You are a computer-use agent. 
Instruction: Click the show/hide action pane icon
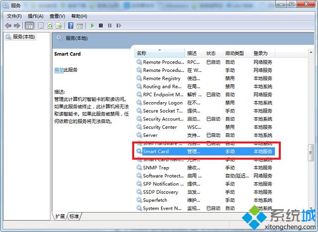[x=80, y=26]
